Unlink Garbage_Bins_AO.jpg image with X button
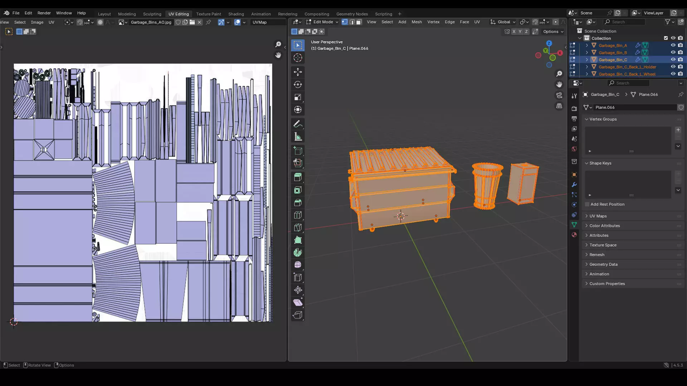 (199, 22)
